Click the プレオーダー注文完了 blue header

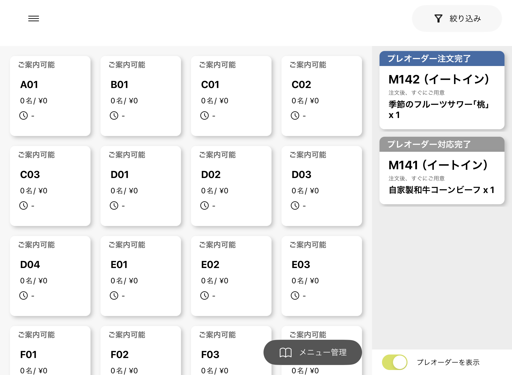click(x=442, y=59)
